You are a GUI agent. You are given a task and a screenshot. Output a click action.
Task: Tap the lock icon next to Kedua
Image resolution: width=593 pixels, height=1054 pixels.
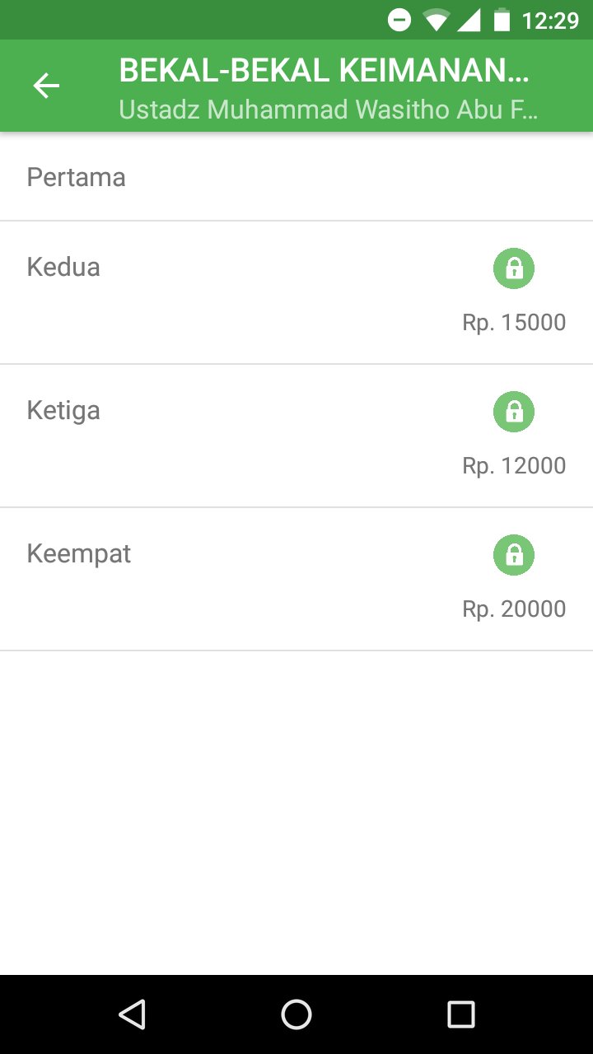[514, 268]
